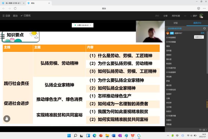Click 咨询 next to teacher name
This screenshot has width=208, height=139.
202,33
